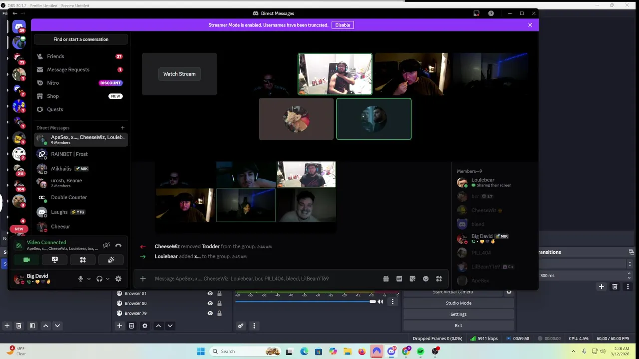Click Watch Stream button
The width and height of the screenshot is (639, 359).
(179, 74)
